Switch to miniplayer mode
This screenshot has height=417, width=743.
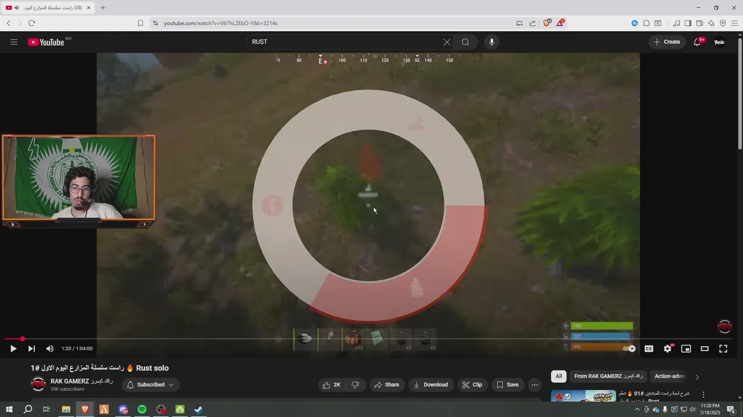686,349
